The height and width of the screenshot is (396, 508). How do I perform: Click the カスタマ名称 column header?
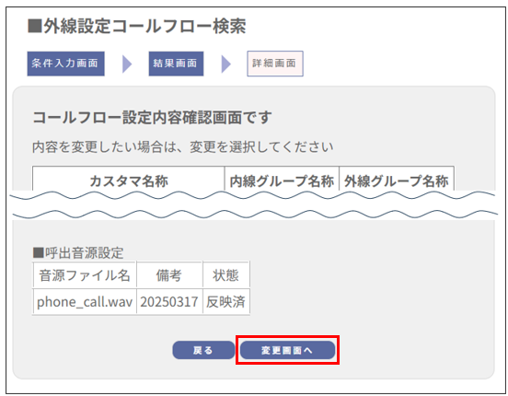pyautogui.click(x=129, y=181)
